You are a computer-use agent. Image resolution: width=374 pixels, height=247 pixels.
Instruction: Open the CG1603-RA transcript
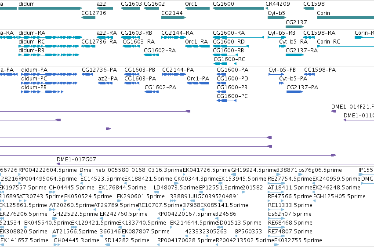pos(131,46)
